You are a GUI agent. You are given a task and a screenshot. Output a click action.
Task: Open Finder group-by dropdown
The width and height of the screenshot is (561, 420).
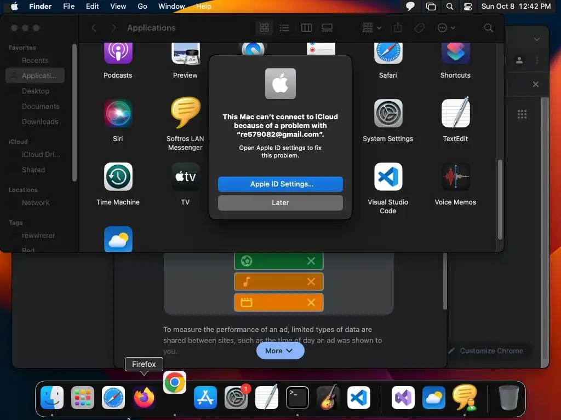coord(371,28)
